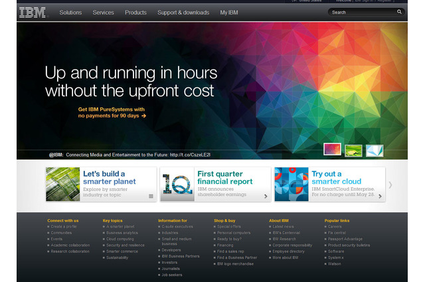
Task: Select the first pink banner thumbnail
Action: (332, 150)
